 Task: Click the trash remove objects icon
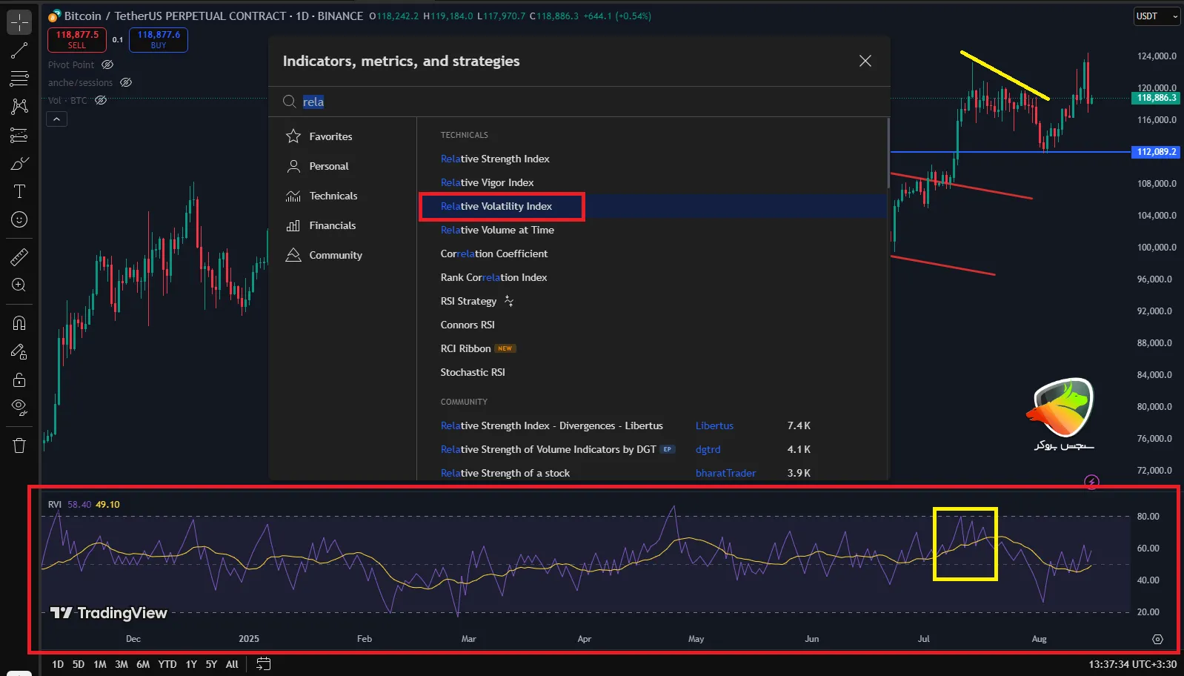tap(19, 445)
